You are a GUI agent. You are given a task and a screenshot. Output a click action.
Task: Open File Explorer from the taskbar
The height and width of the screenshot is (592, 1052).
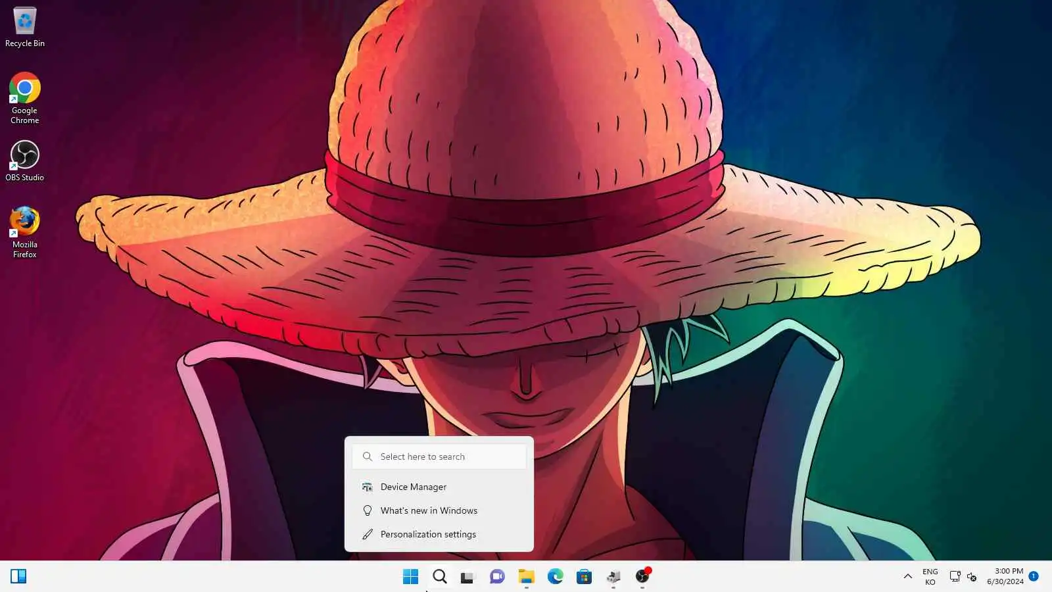click(x=526, y=577)
